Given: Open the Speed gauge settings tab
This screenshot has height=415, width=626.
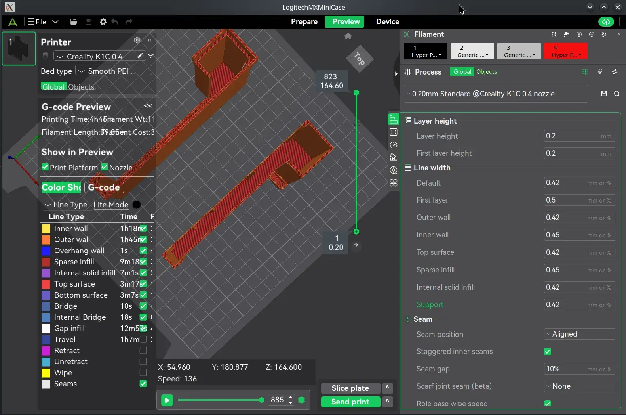Looking at the screenshot, I should [x=394, y=145].
